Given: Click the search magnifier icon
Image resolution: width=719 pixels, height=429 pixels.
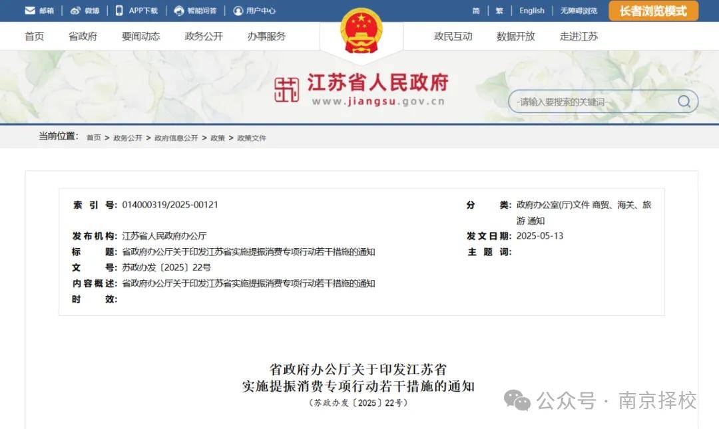Looking at the screenshot, I should [x=684, y=101].
